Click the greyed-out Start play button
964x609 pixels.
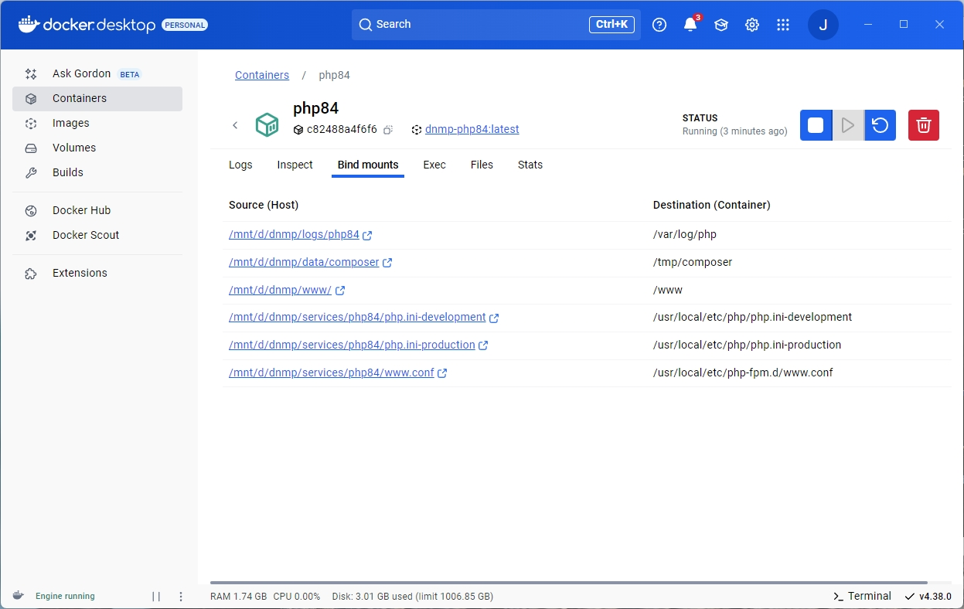[848, 125]
